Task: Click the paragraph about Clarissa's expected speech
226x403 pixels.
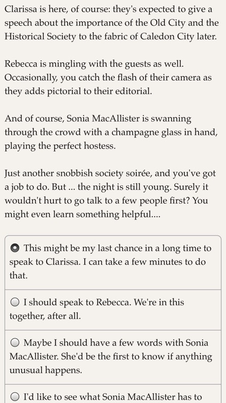Action: [112, 23]
